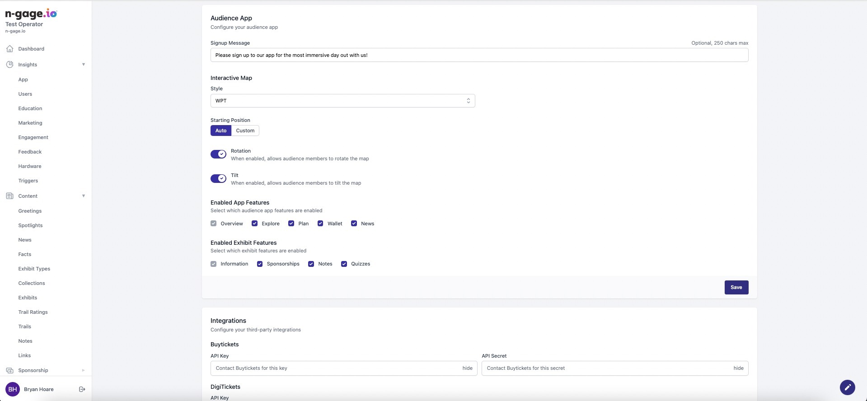Click the logout icon beside Bryan Hoare

click(82, 389)
